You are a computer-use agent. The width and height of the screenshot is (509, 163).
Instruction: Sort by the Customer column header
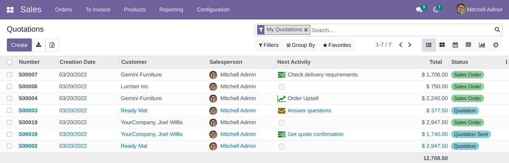tap(134, 62)
